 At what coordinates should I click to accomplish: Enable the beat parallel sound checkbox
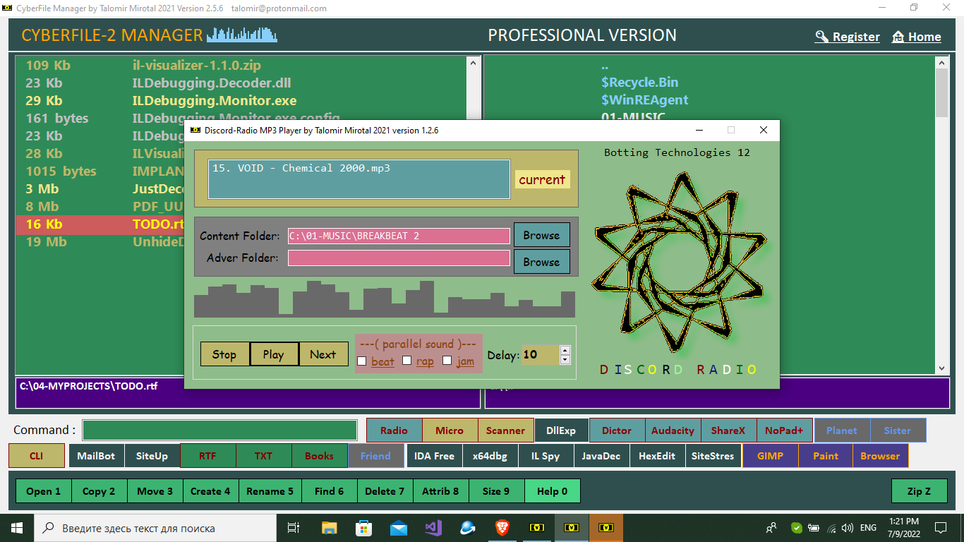click(362, 361)
